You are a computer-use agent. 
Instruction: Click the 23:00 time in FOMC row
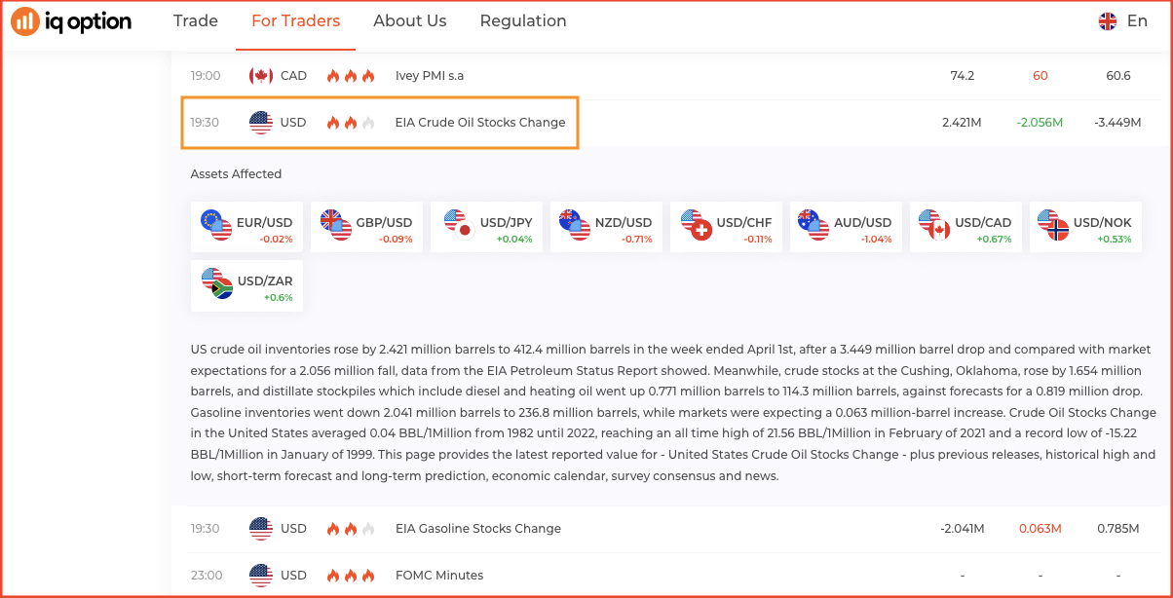point(206,576)
